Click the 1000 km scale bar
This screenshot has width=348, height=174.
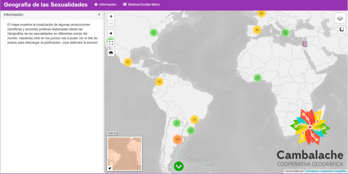pos(112,133)
